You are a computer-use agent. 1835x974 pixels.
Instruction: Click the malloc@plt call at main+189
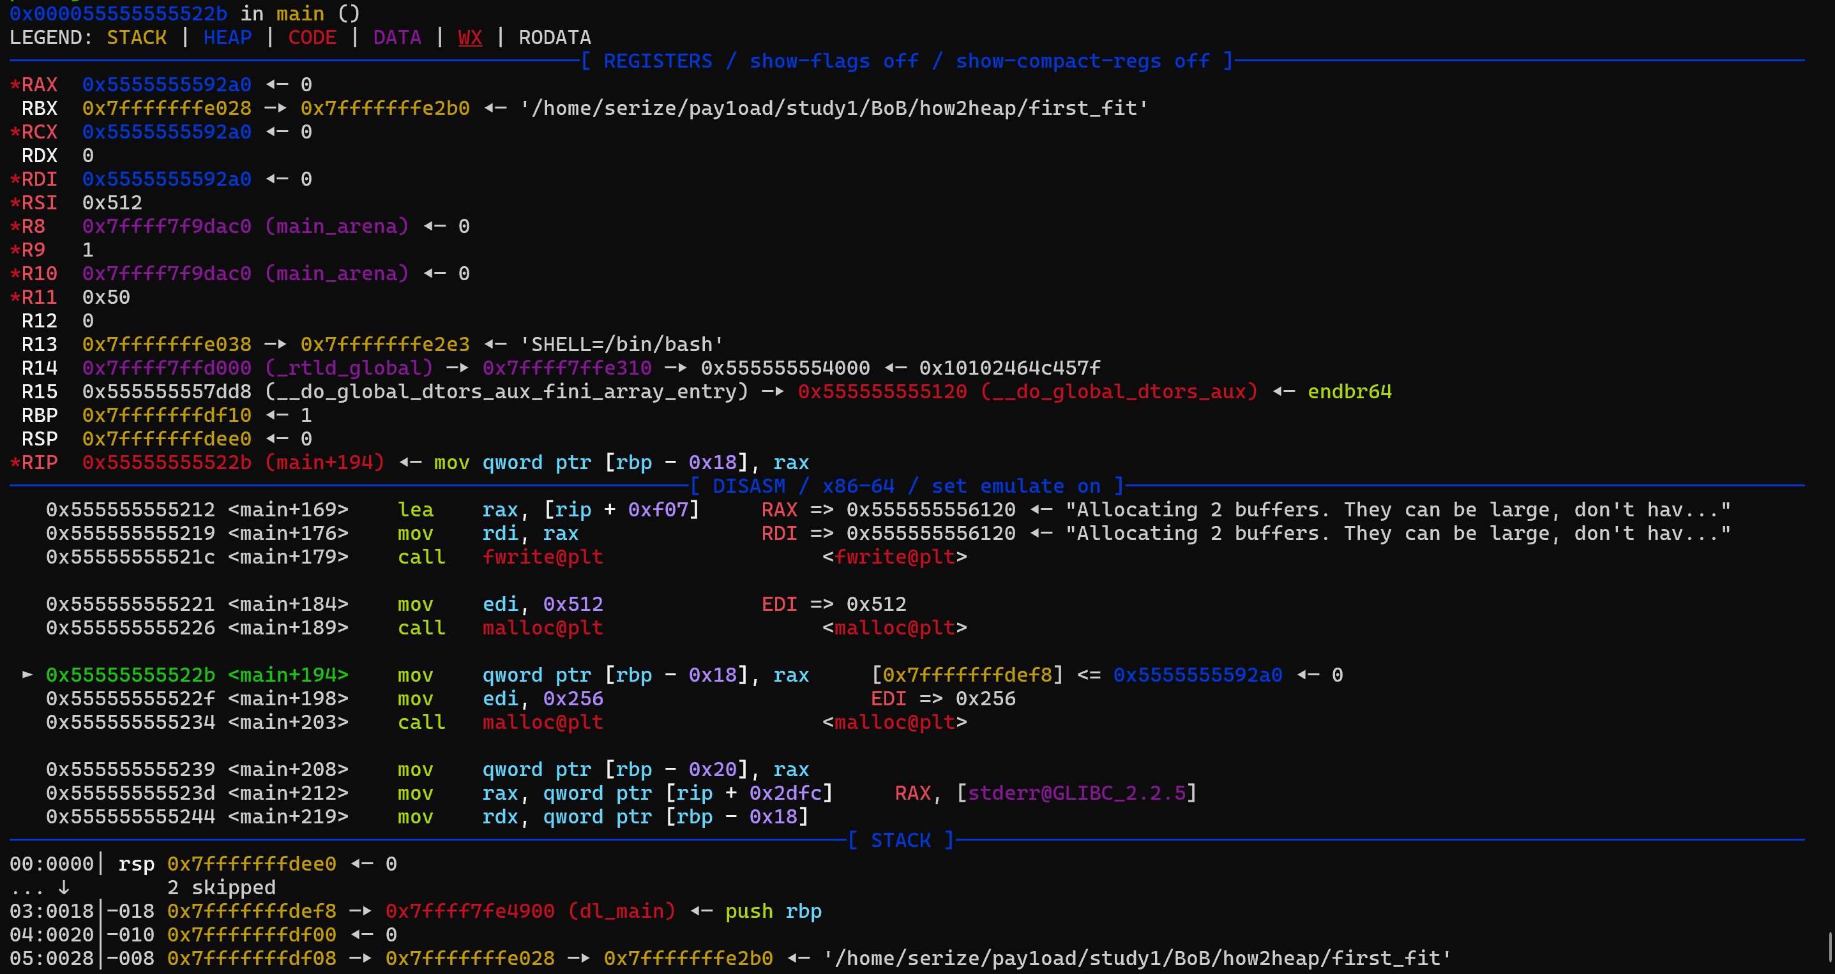point(542,628)
